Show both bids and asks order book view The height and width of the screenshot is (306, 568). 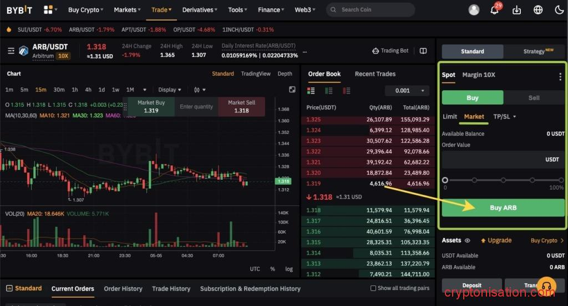[311, 91]
